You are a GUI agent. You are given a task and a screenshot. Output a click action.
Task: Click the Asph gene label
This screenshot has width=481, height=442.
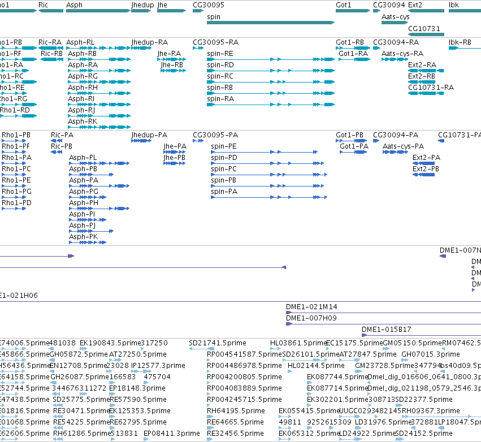click(74, 5)
